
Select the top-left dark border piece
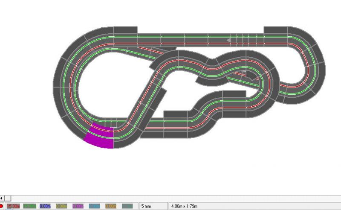coord(125,29)
